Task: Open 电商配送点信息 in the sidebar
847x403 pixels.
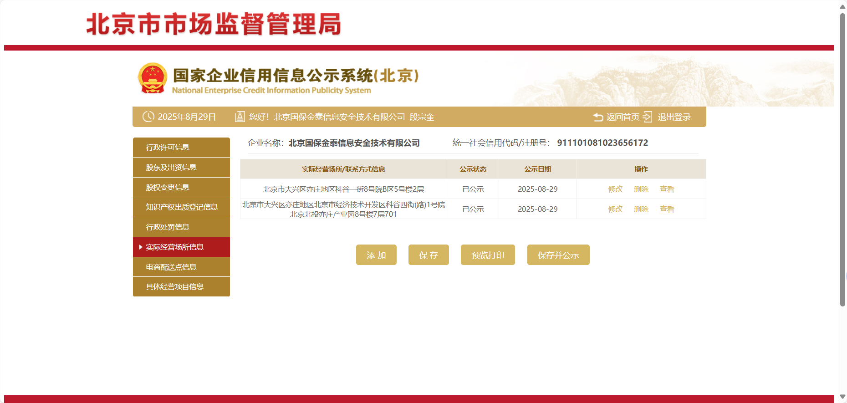Action: click(181, 267)
